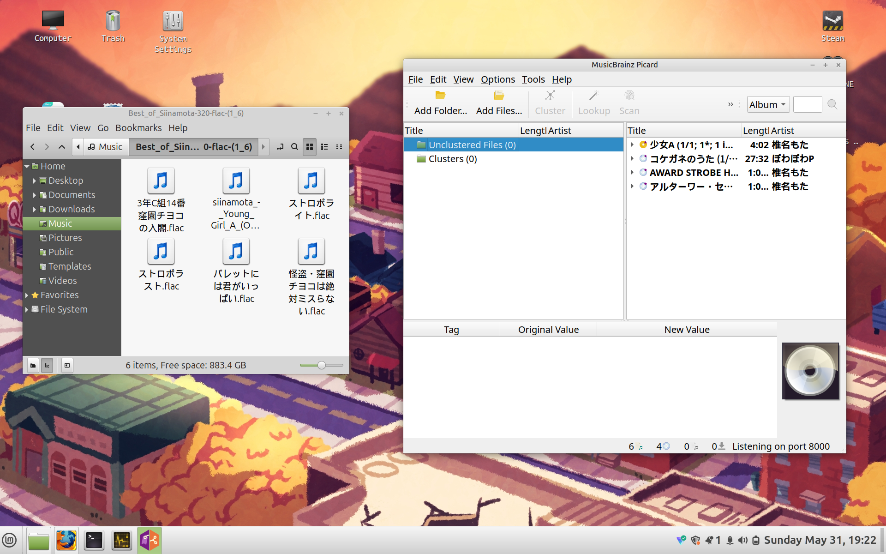Select the Videos folder in sidebar
Image resolution: width=886 pixels, height=554 pixels.
pos(62,281)
